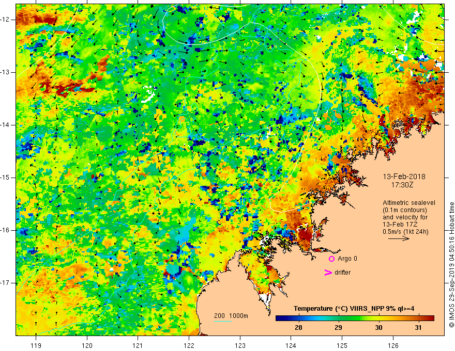The width and height of the screenshot is (455, 351).
Task: Click longitude axis label 123
Action: (240, 345)
